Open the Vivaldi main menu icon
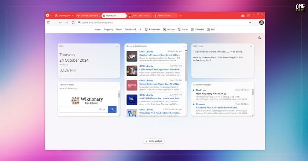This screenshot has height=161, width=308. click(48, 15)
